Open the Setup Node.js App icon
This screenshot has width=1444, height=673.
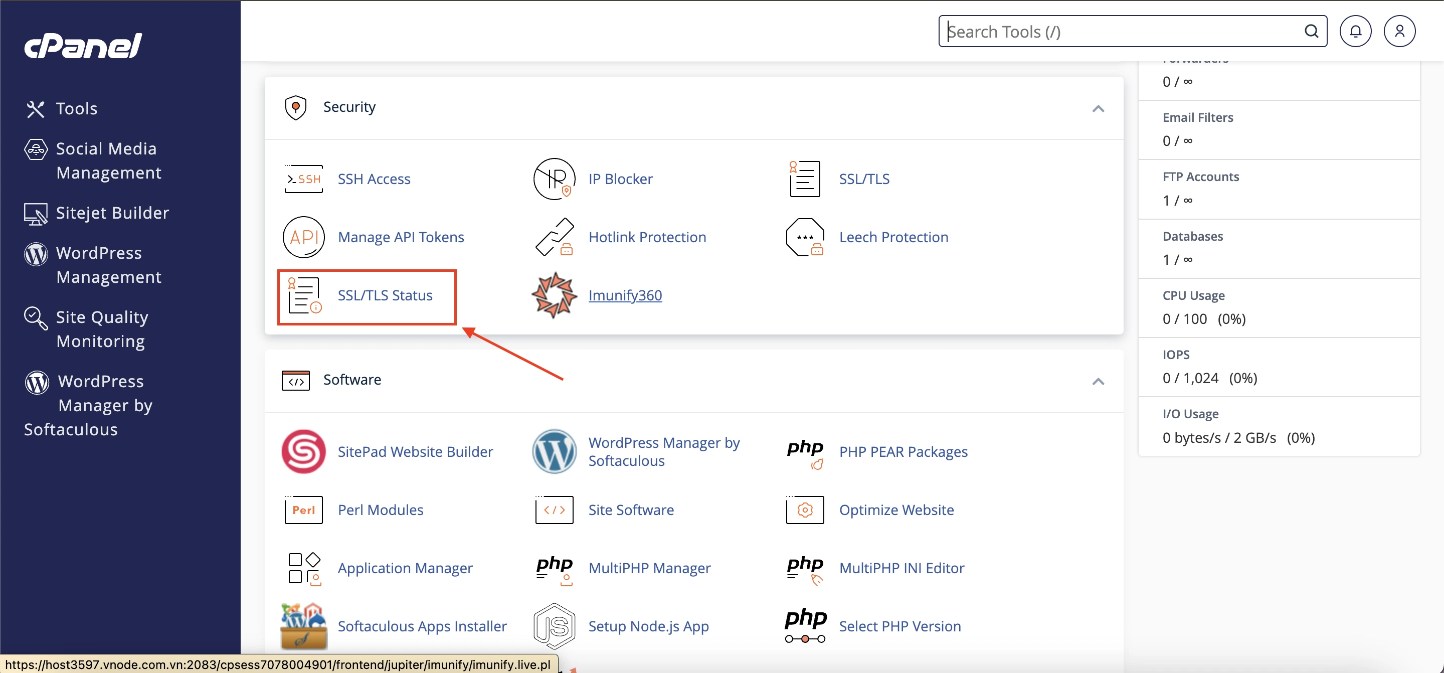coord(554,626)
